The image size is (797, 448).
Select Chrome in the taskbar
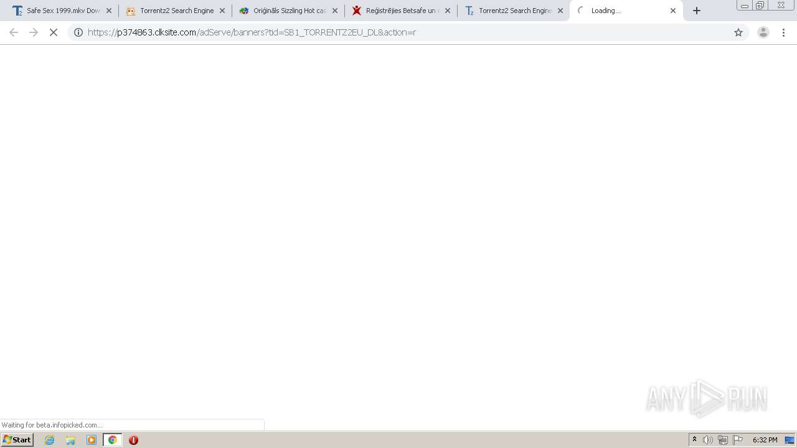click(112, 440)
